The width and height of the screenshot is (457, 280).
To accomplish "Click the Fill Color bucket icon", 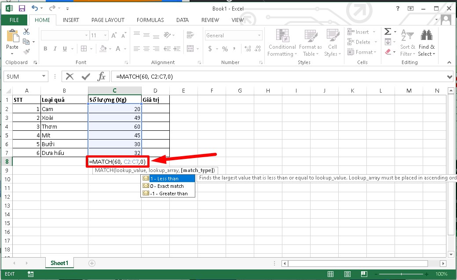I will pyautogui.click(x=103, y=49).
